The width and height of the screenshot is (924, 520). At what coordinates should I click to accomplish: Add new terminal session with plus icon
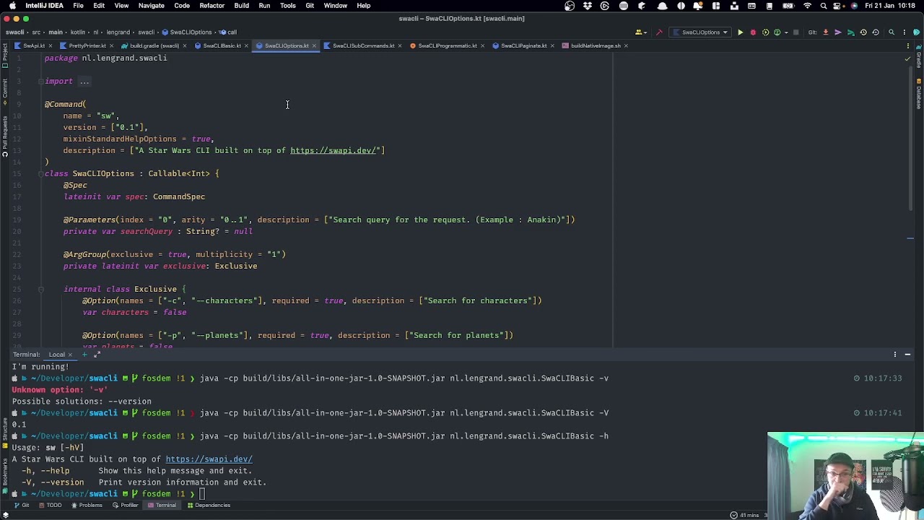point(84,355)
